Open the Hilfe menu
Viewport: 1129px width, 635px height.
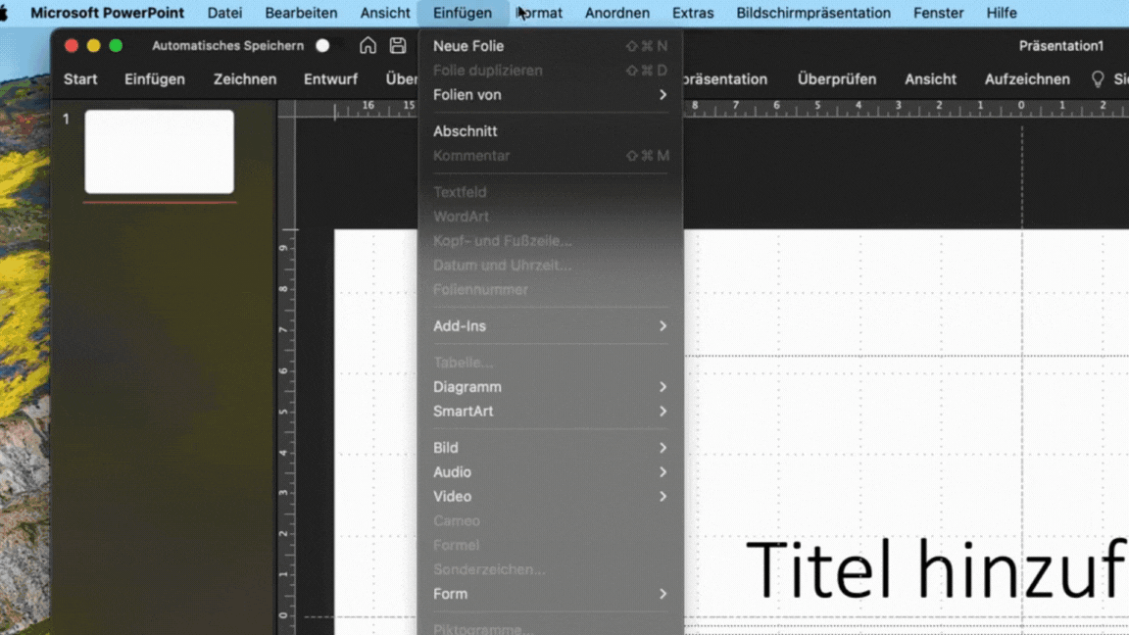[1002, 13]
